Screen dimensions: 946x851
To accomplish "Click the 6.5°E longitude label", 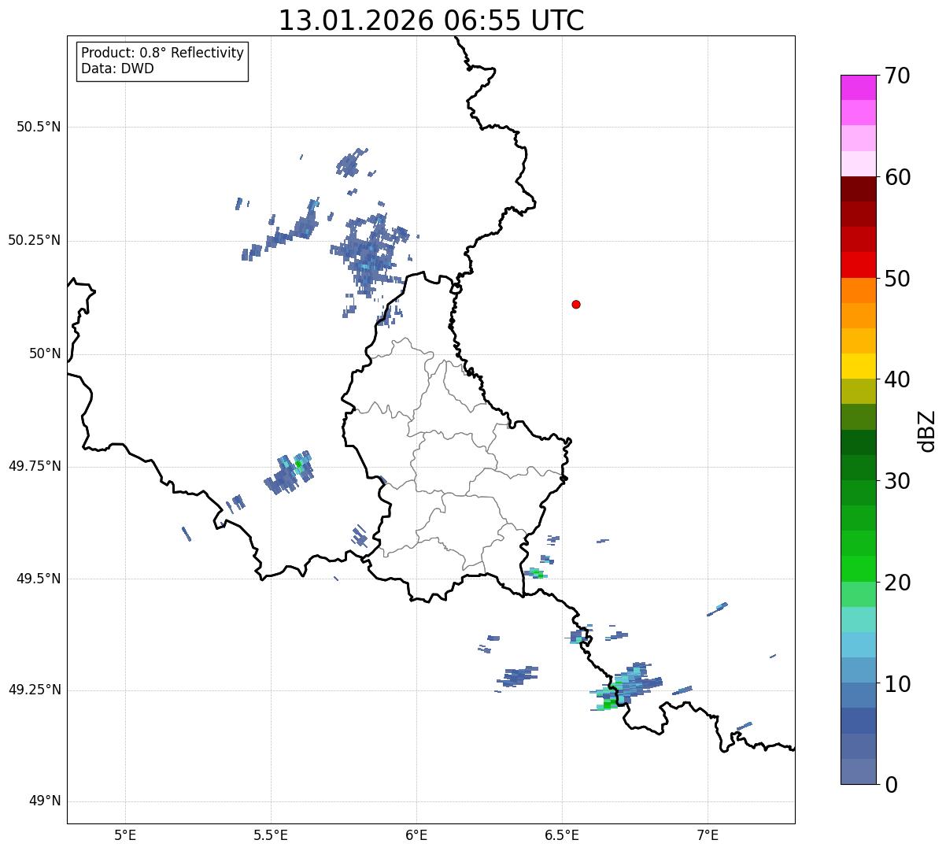I will [562, 834].
